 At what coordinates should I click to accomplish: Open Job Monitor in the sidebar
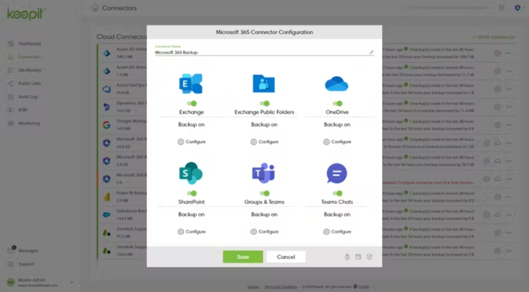25,70
